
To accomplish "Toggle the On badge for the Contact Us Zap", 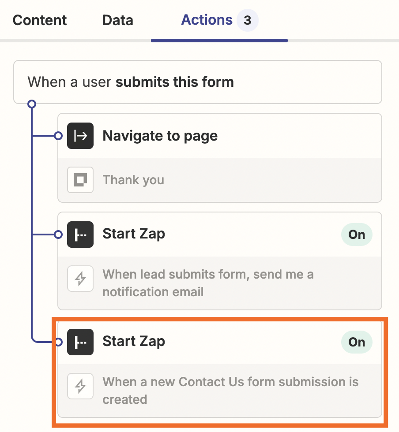I will click(x=357, y=342).
